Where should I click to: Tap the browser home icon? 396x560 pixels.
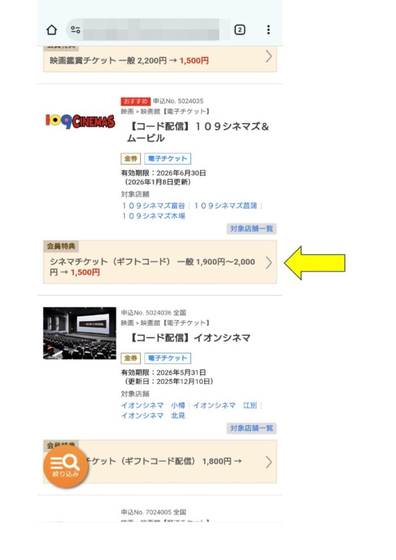(52, 30)
